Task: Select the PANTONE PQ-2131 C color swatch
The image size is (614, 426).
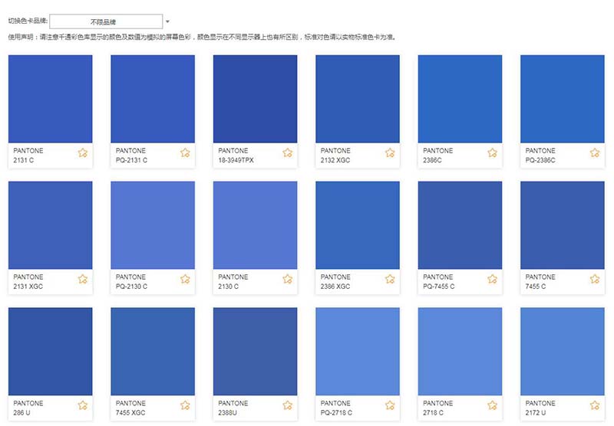Action: (x=153, y=99)
